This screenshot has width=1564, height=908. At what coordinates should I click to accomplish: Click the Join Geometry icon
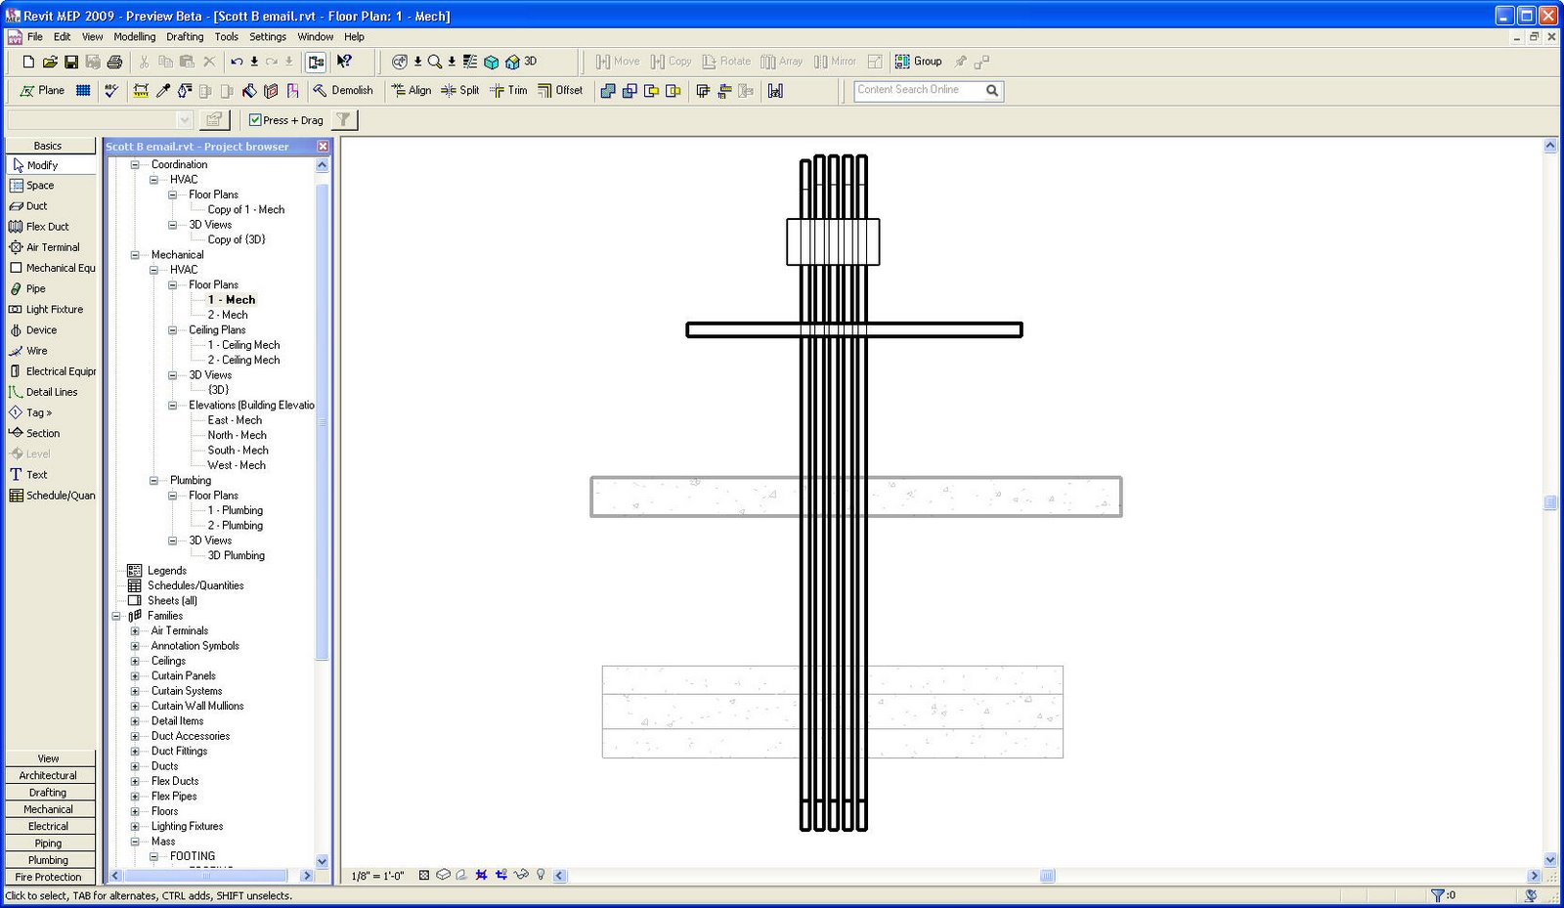(608, 91)
